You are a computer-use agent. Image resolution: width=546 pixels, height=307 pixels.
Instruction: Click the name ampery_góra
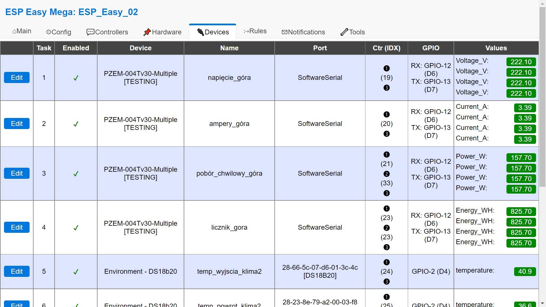pyautogui.click(x=229, y=124)
